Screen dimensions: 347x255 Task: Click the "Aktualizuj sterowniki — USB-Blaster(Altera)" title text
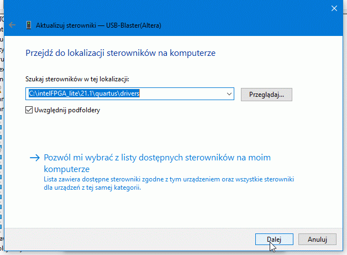(98, 25)
